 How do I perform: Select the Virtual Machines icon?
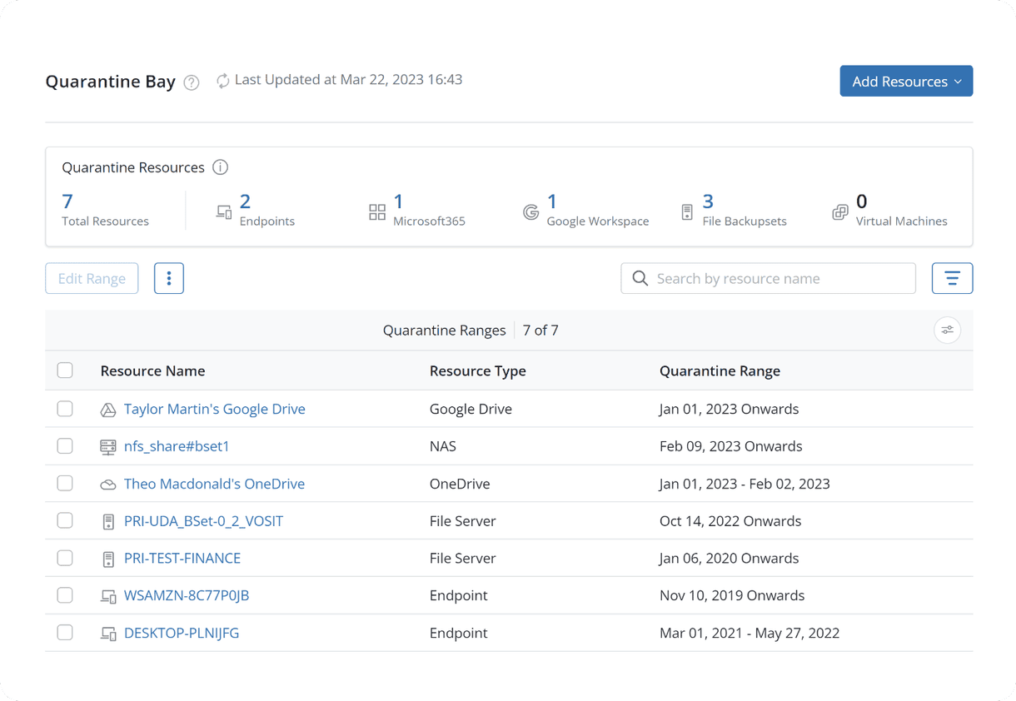[x=839, y=211]
